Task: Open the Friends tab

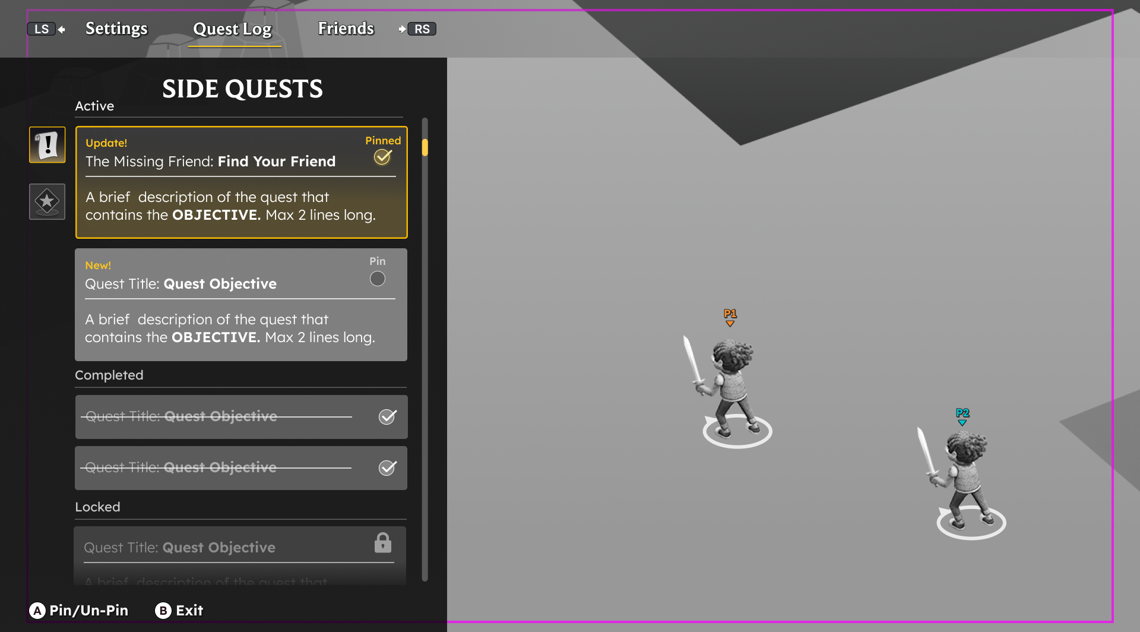Action: (346, 29)
